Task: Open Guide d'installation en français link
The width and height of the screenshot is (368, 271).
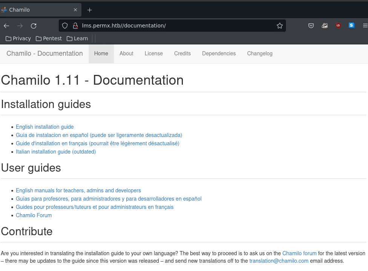Action: (97, 143)
